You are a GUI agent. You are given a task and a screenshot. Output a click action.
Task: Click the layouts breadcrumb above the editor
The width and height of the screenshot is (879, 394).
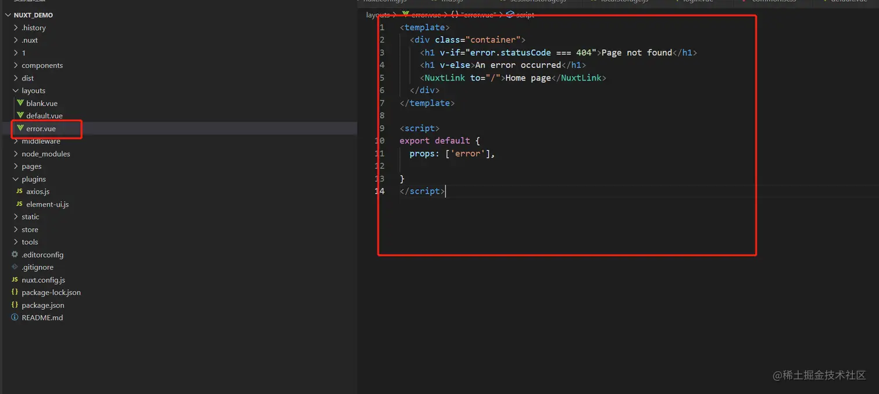[378, 15]
